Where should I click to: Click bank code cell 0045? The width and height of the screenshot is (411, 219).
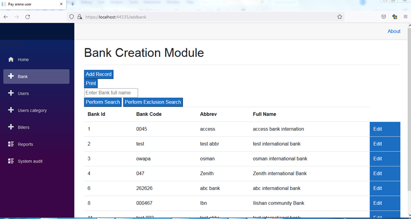tap(142, 129)
